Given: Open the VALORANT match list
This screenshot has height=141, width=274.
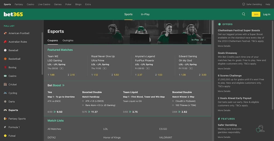Looking at the screenshot, I should 166,138.
